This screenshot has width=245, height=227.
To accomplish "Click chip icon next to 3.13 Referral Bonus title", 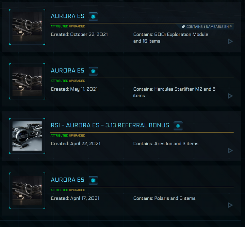I will pyautogui.click(x=178, y=126).
